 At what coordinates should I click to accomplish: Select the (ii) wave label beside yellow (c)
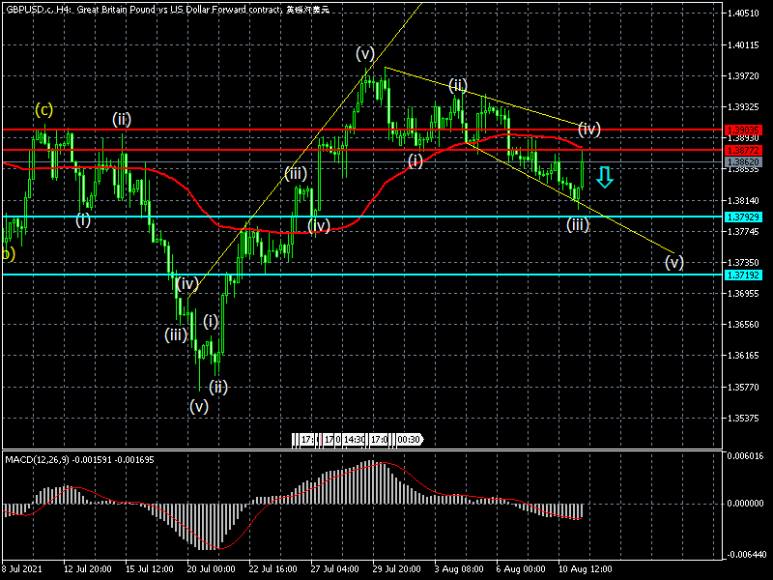point(122,119)
